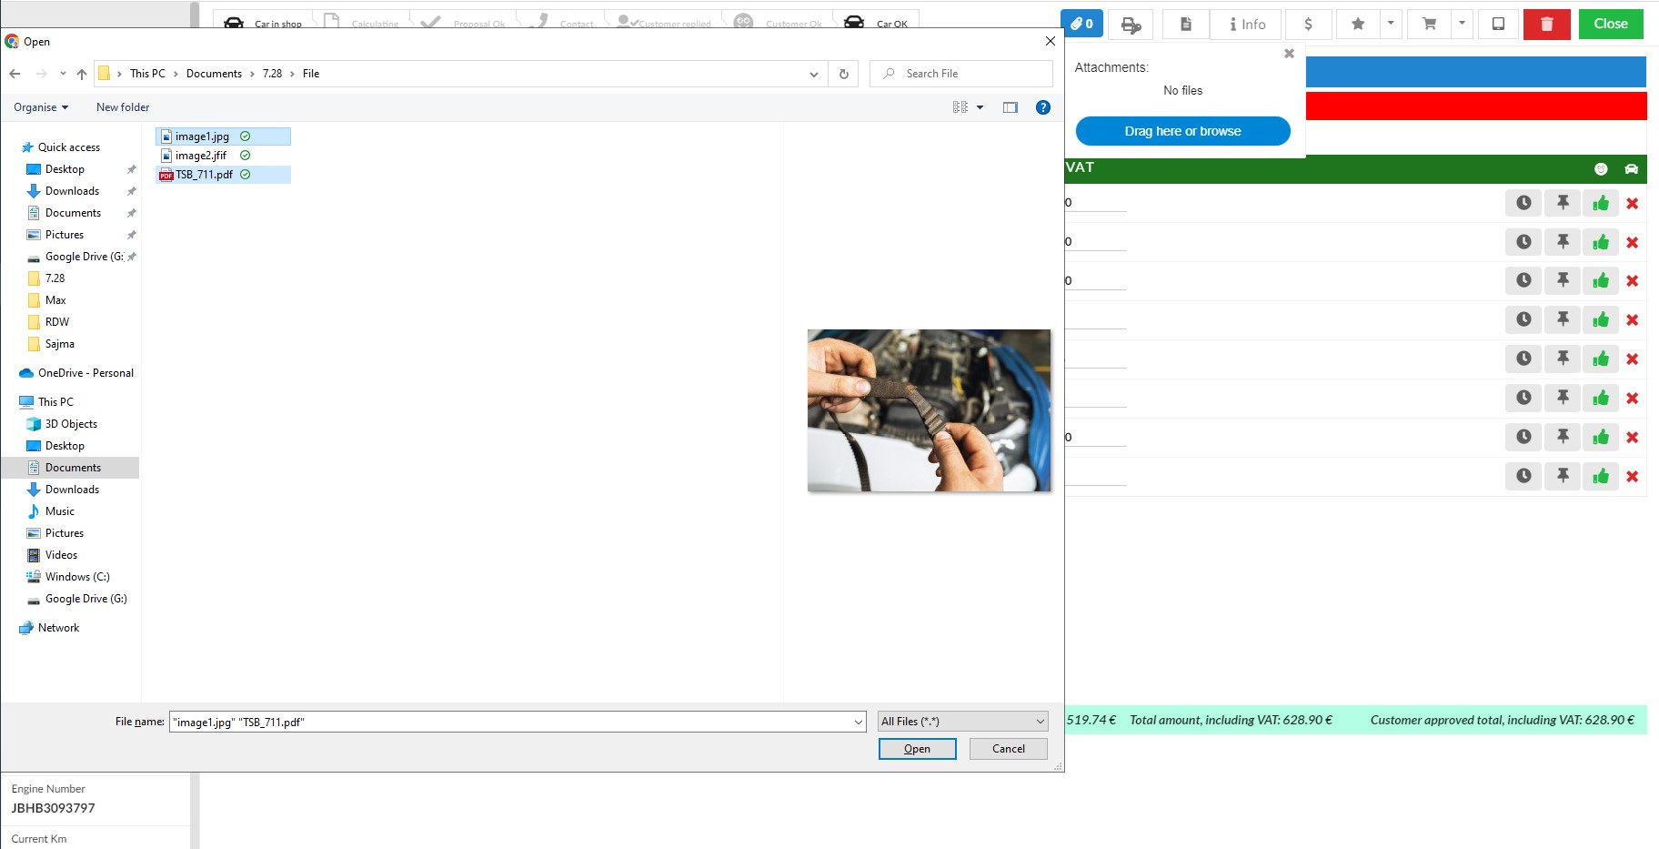Image resolution: width=1659 pixels, height=849 pixels.
Task: Select image2.jfif in the file list
Action: point(201,156)
